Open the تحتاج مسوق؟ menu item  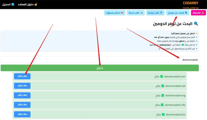115,13
